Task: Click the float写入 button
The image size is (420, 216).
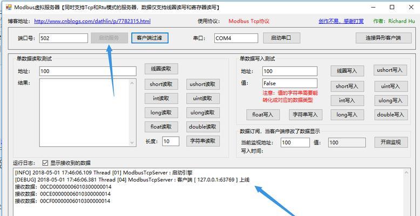Action: 263,114
